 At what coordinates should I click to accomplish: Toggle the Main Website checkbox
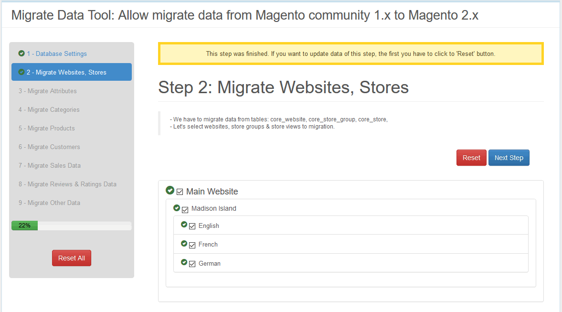[x=180, y=192]
